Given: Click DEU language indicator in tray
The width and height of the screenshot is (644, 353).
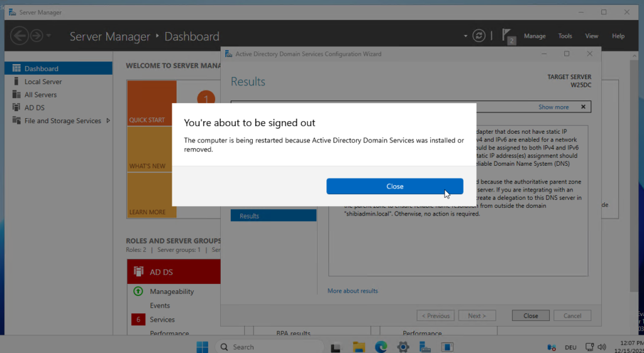Looking at the screenshot, I should [570, 347].
